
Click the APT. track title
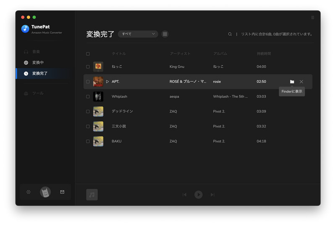click(115, 82)
